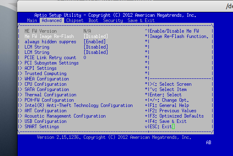Image resolution: width=233 pixels, height=156 pixels.
Task: Switch to the Main tab
Action: (x=32, y=20)
